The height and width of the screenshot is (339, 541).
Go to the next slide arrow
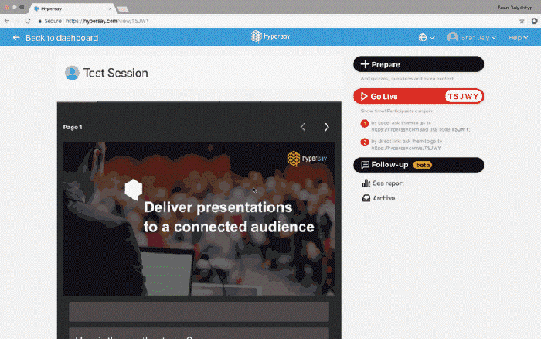click(326, 127)
